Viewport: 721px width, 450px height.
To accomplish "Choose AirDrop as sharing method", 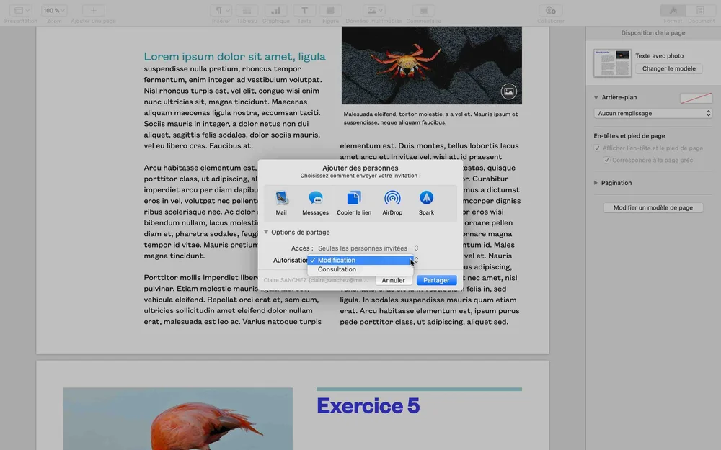I will pyautogui.click(x=392, y=202).
